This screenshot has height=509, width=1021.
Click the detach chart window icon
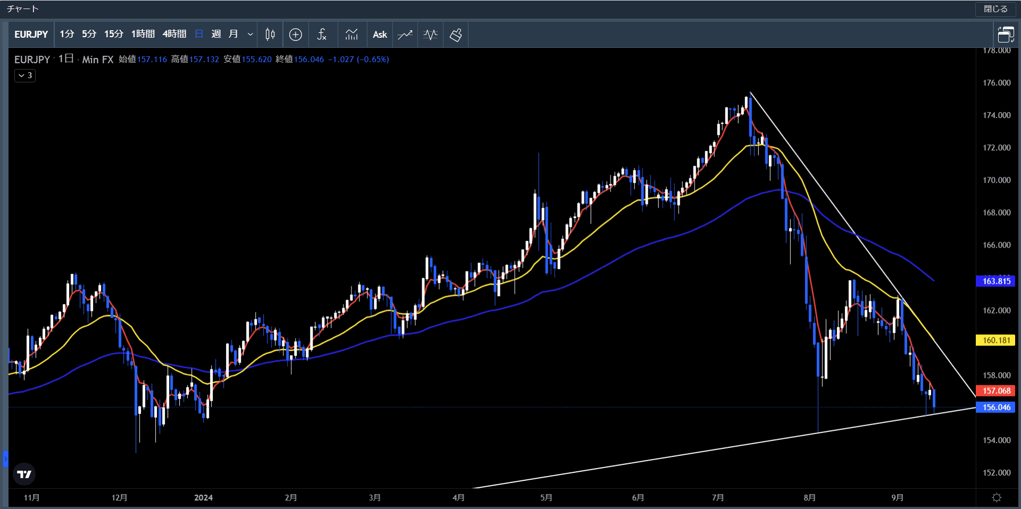point(1006,35)
